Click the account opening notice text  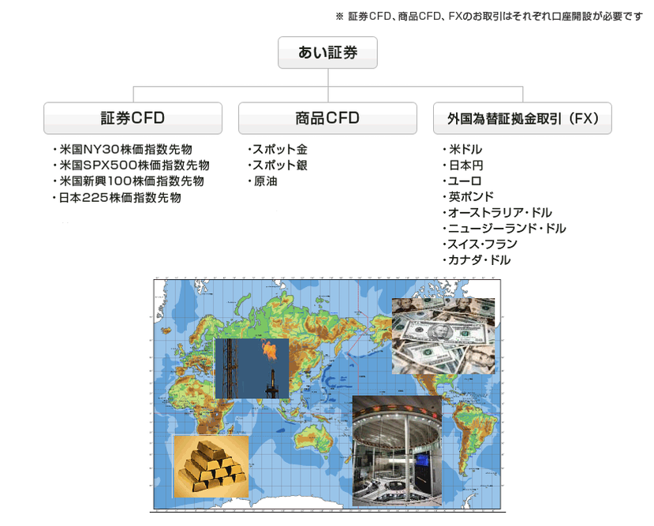[x=489, y=17]
